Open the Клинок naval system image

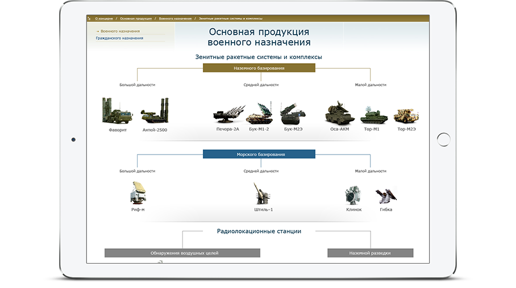[x=353, y=195]
